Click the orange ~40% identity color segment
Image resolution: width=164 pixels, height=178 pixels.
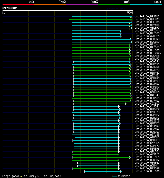coord(50,5)
